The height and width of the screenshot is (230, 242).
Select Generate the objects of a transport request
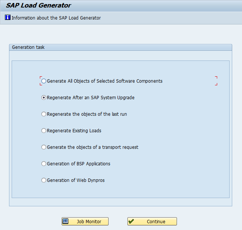point(44,147)
